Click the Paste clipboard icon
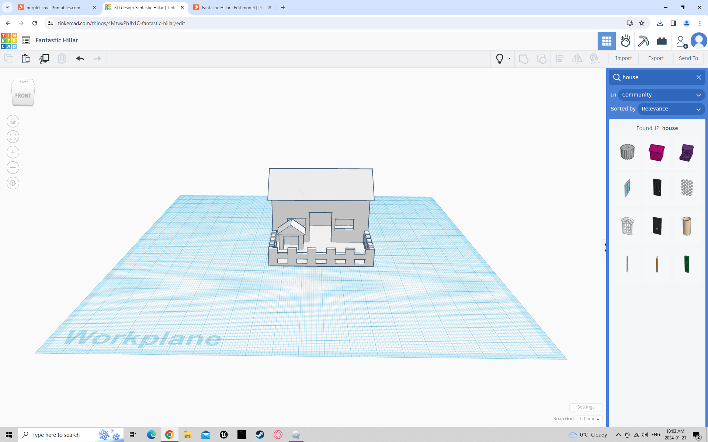Viewport: 708px width, 442px height. coord(26,59)
